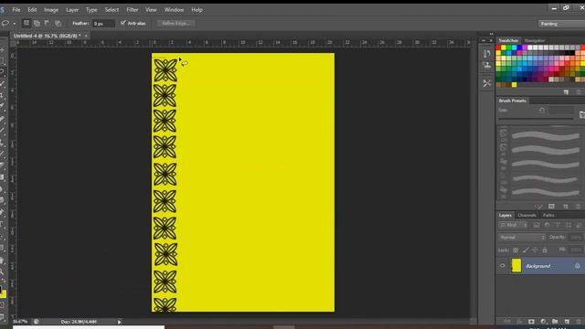Open the File menu
585x329 pixels.
point(16,10)
